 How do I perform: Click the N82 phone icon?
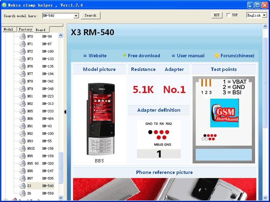tap(22, 104)
